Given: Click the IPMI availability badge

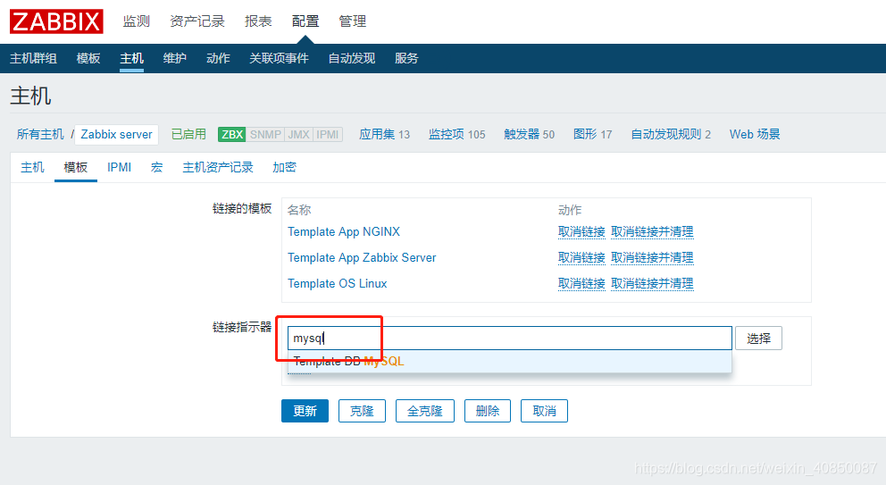Looking at the screenshot, I should pos(328,135).
